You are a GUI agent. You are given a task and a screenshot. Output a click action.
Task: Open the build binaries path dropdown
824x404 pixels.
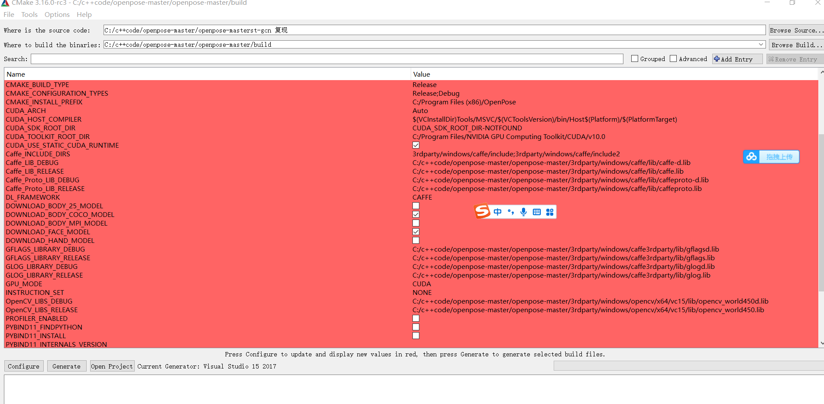point(761,44)
